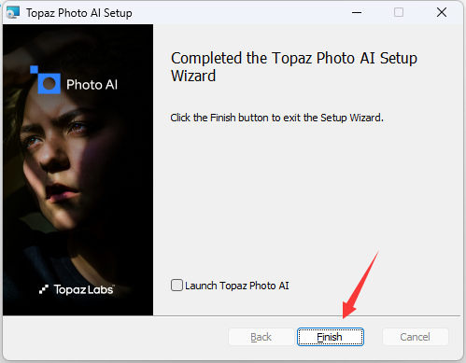Screen dimensions: 466x363
Task: Click the "Topaz Photo AI Setup" title text
Action: pyautogui.click(x=79, y=13)
